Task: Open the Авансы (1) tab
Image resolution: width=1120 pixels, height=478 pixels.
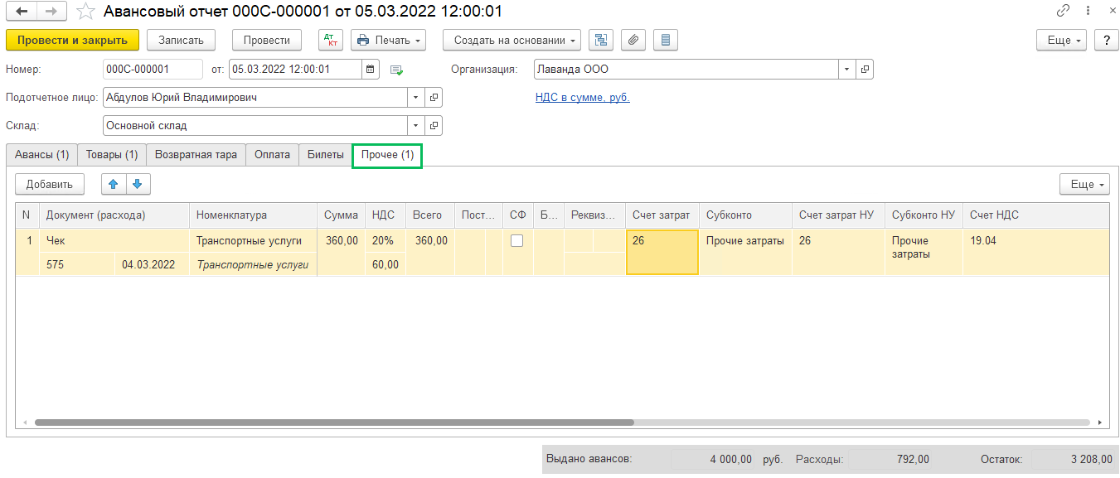Action: [x=41, y=155]
